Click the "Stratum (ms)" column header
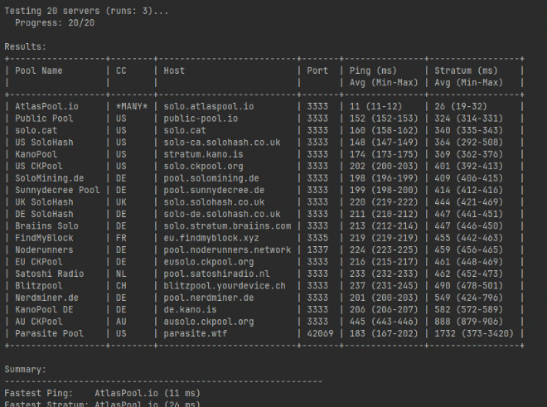Image resolution: width=547 pixels, height=407 pixels. [x=466, y=70]
